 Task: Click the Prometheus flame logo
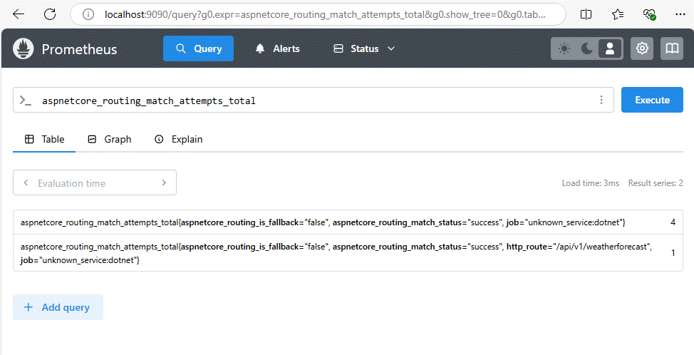click(x=23, y=48)
